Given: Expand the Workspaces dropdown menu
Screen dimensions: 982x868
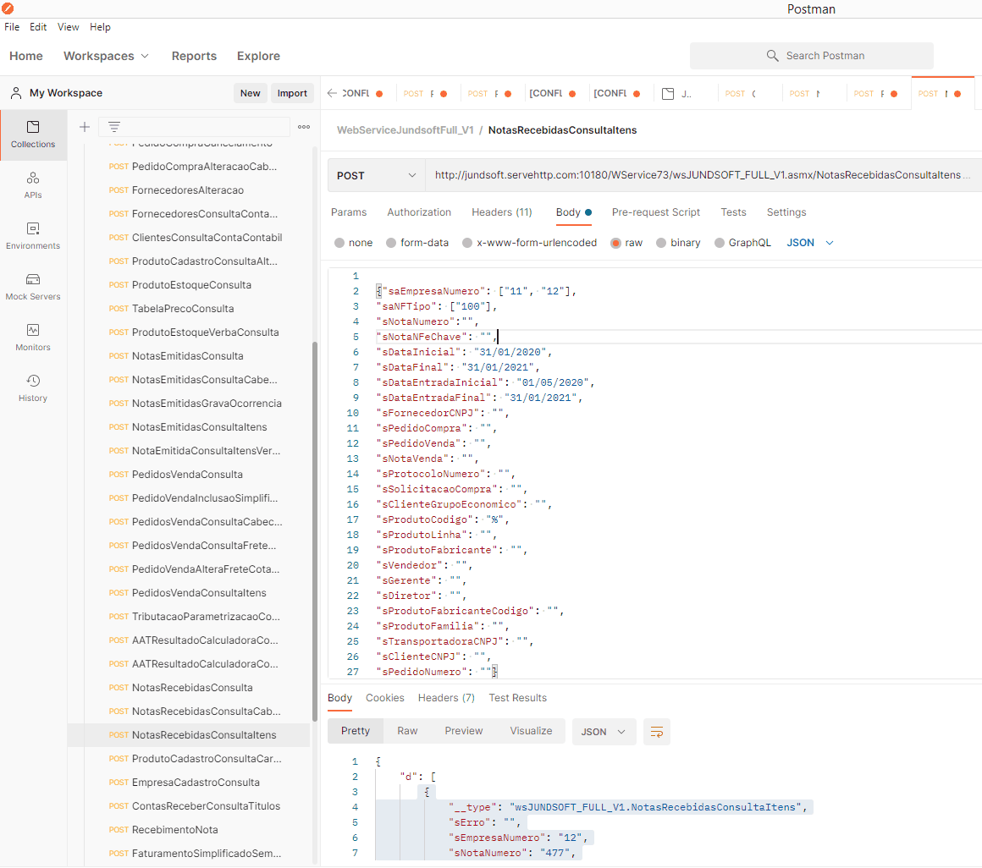Looking at the screenshot, I should (x=106, y=56).
